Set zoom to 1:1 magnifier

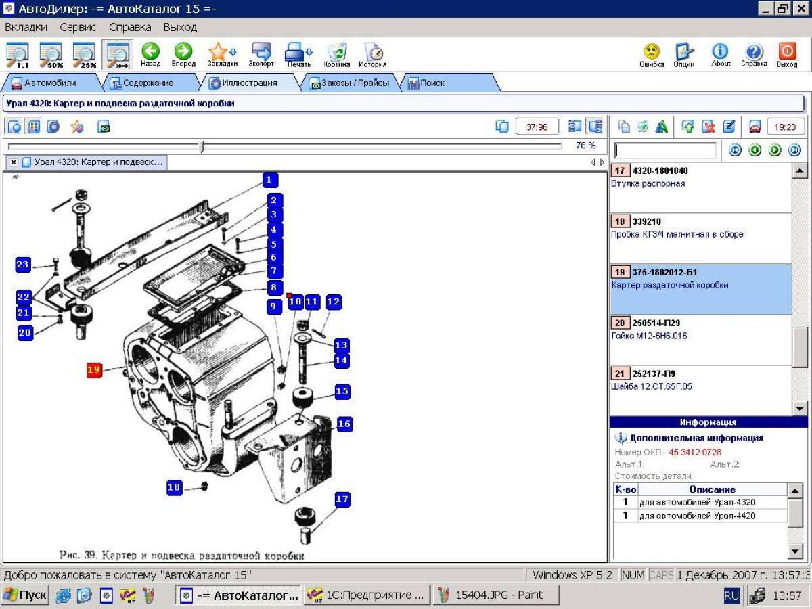point(18,55)
